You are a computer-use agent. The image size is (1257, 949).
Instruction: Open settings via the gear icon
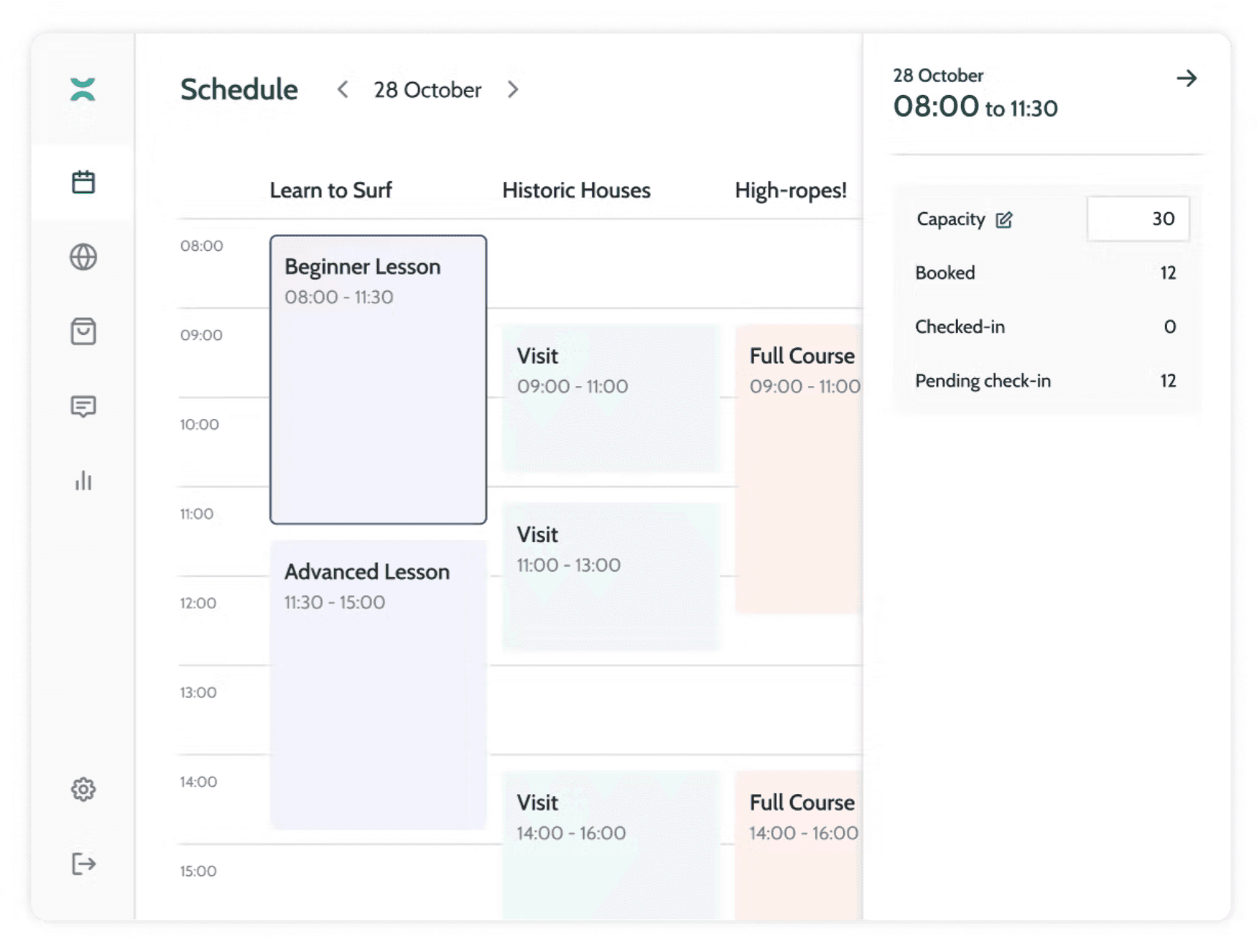pos(83,789)
